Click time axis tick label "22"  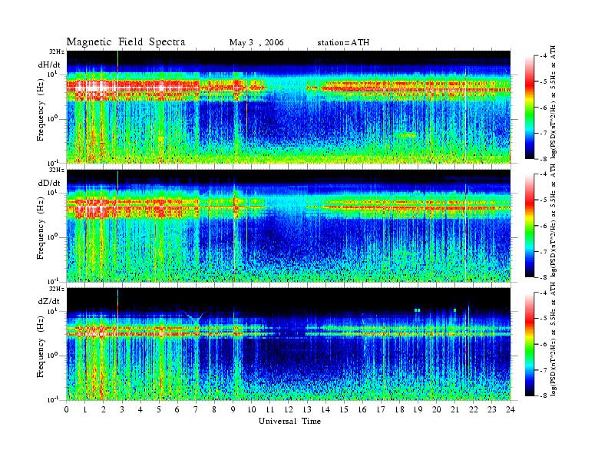[474, 410]
